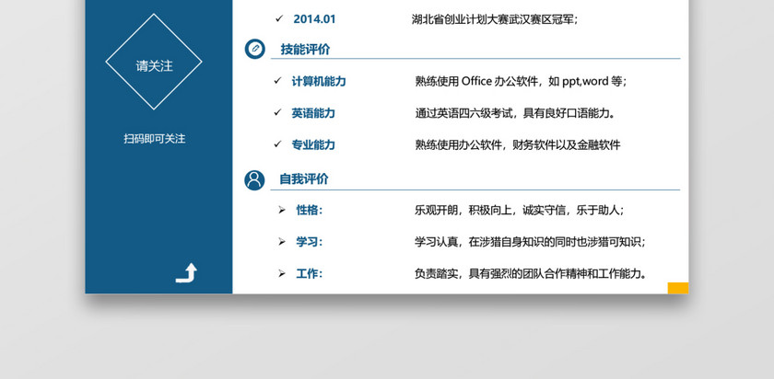Select the 技能评价 section heading
774x379 pixels.
(305, 50)
